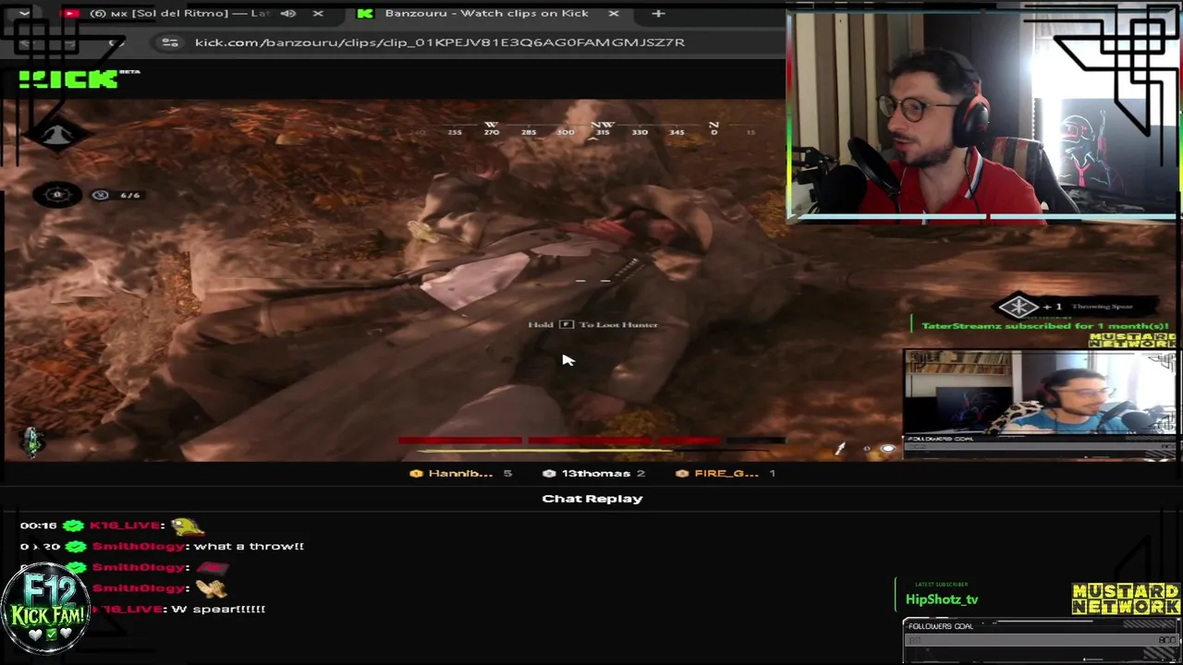
Task: Mute the Sol del Ritmo tab audio icon
Action: tap(287, 14)
